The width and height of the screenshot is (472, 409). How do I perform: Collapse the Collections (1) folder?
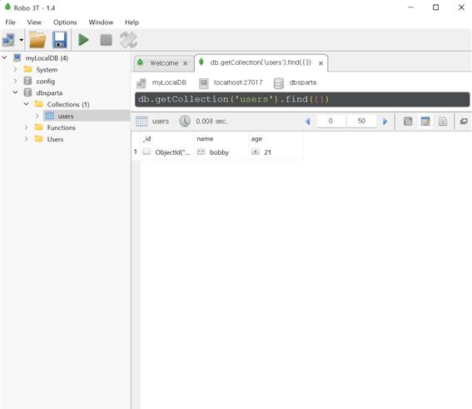[x=26, y=104]
